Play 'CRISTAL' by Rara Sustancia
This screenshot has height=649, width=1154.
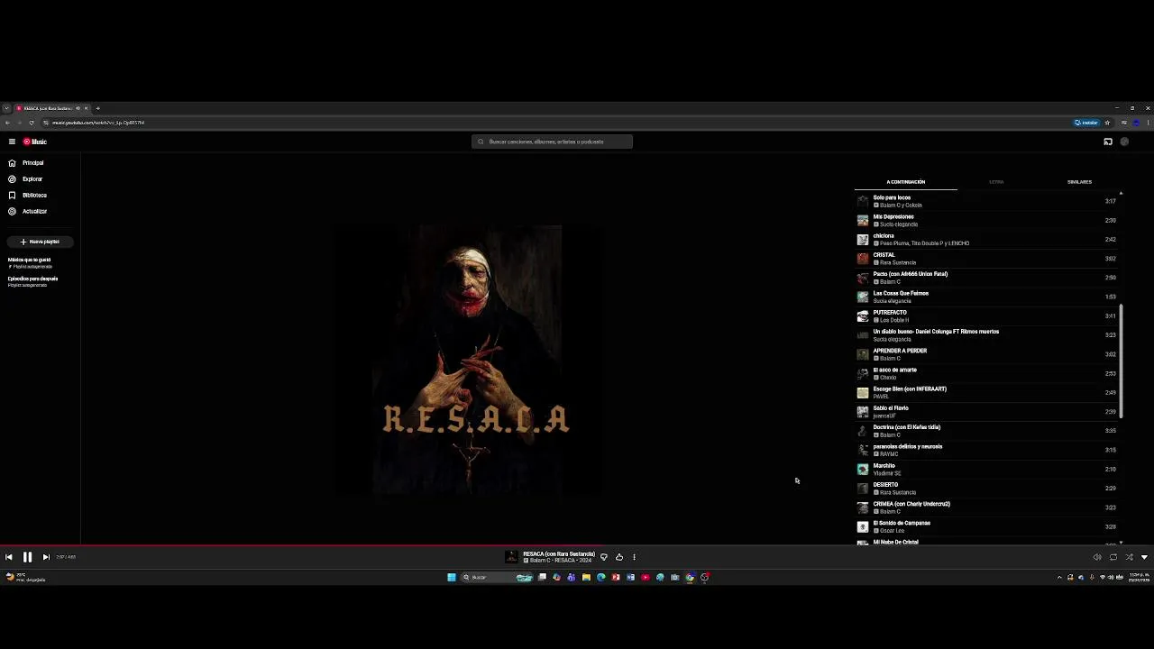[x=988, y=259]
